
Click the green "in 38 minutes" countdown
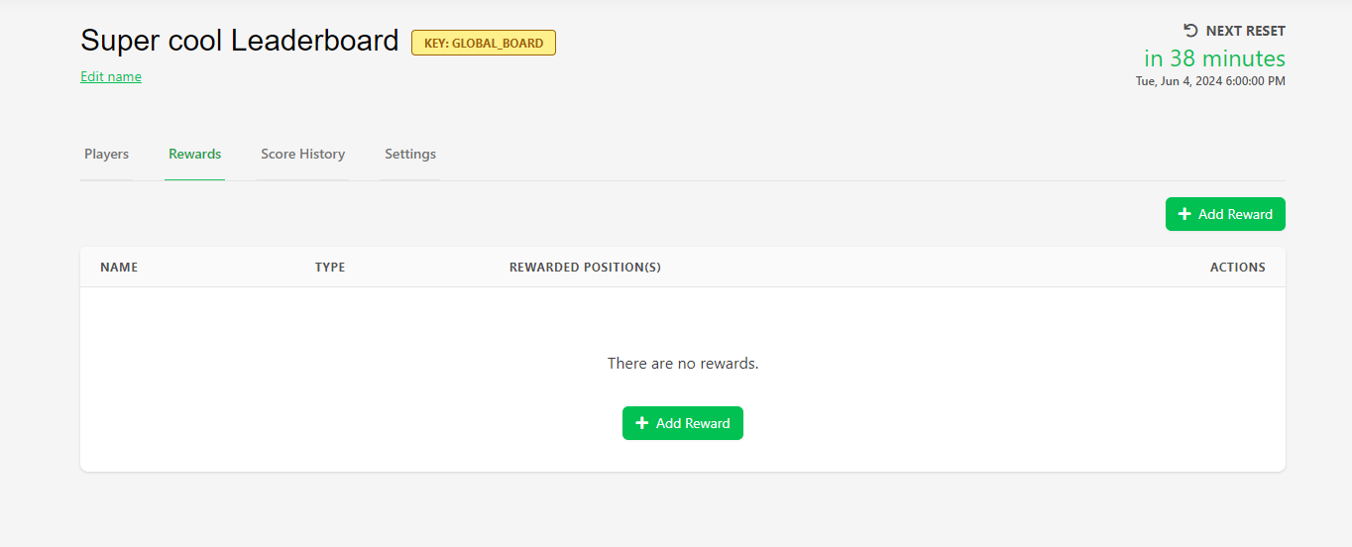[x=1214, y=58]
